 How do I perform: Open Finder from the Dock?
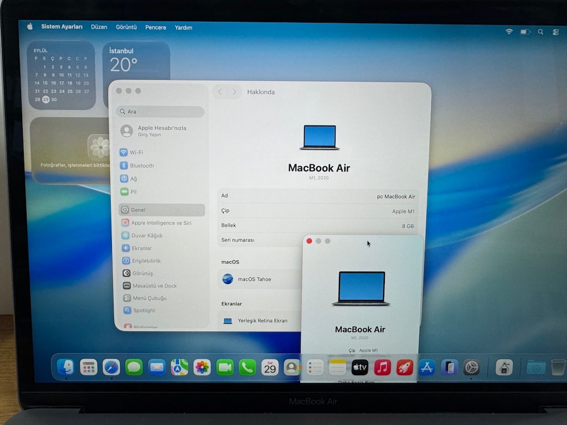tap(66, 367)
